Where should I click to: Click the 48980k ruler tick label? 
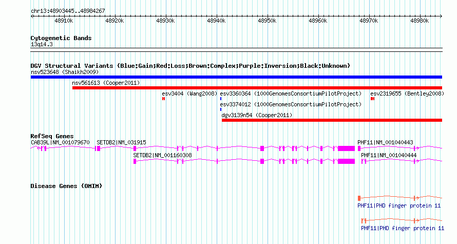point(420,21)
